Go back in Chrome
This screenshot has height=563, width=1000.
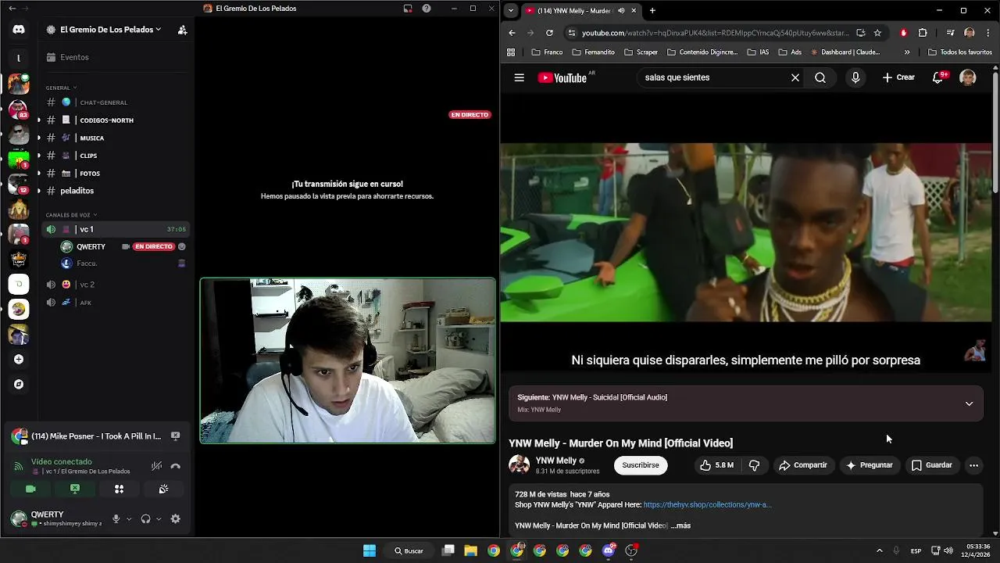[x=512, y=33]
